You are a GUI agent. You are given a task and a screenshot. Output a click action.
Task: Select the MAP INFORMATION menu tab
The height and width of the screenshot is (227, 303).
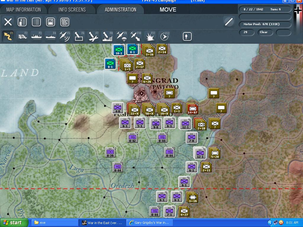(x=24, y=9)
